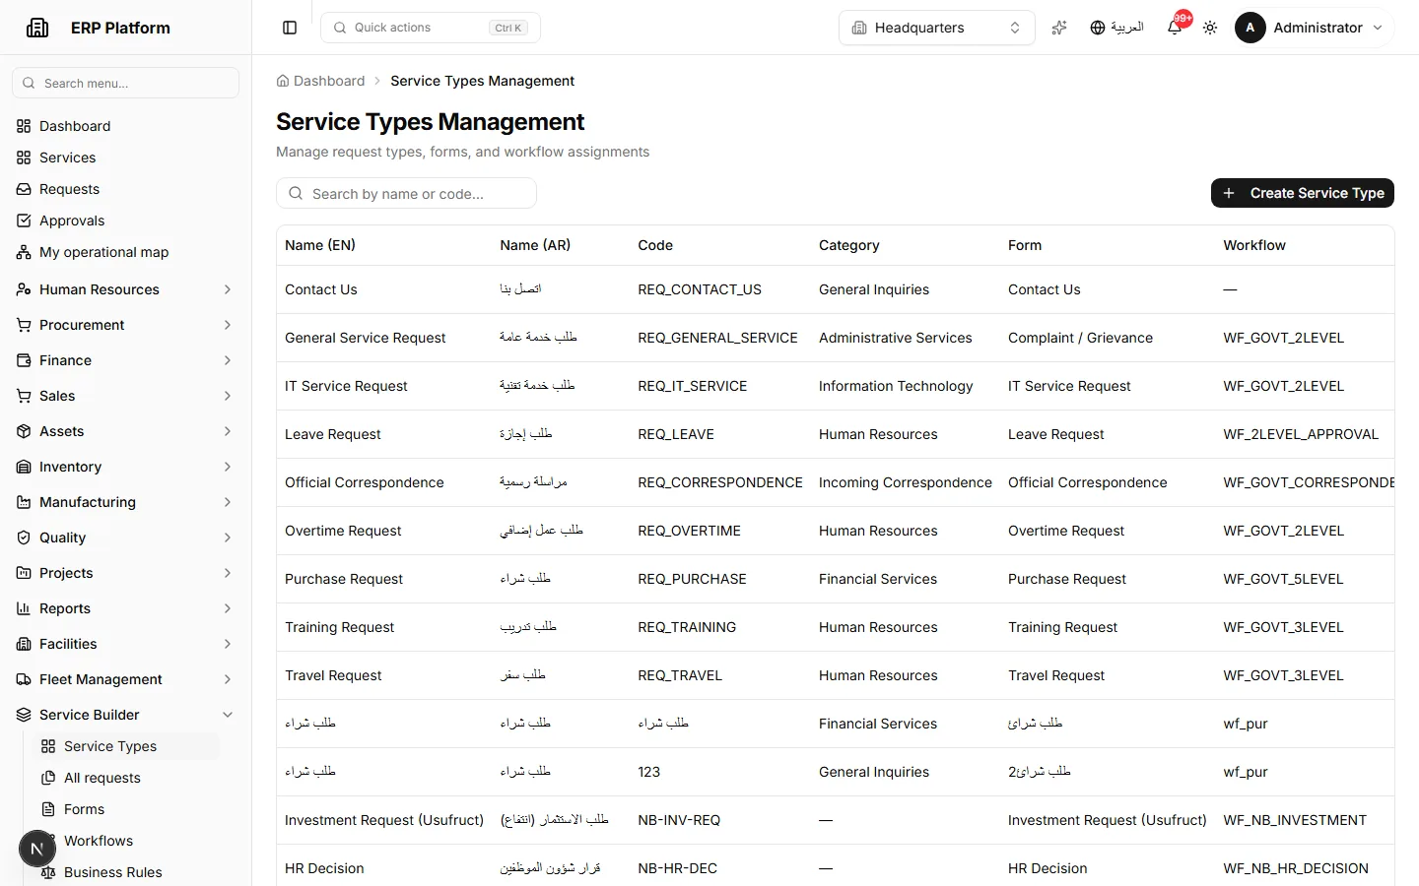Toggle the sidebar panel icon
Image resolution: width=1419 pixels, height=886 pixels.
[x=290, y=28]
